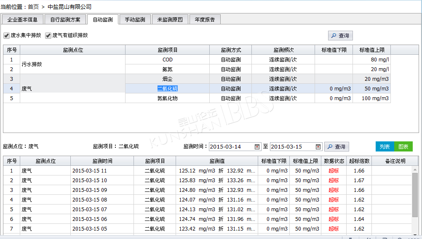Switch to 图表 chart view

coord(403,146)
